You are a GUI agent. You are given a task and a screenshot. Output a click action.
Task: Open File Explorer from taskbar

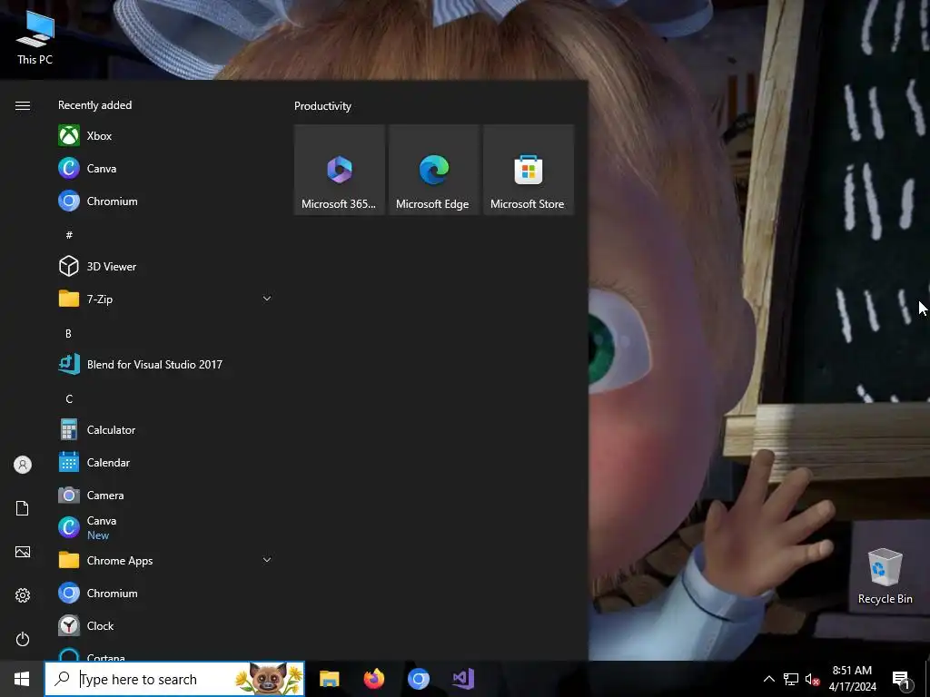pos(329,679)
